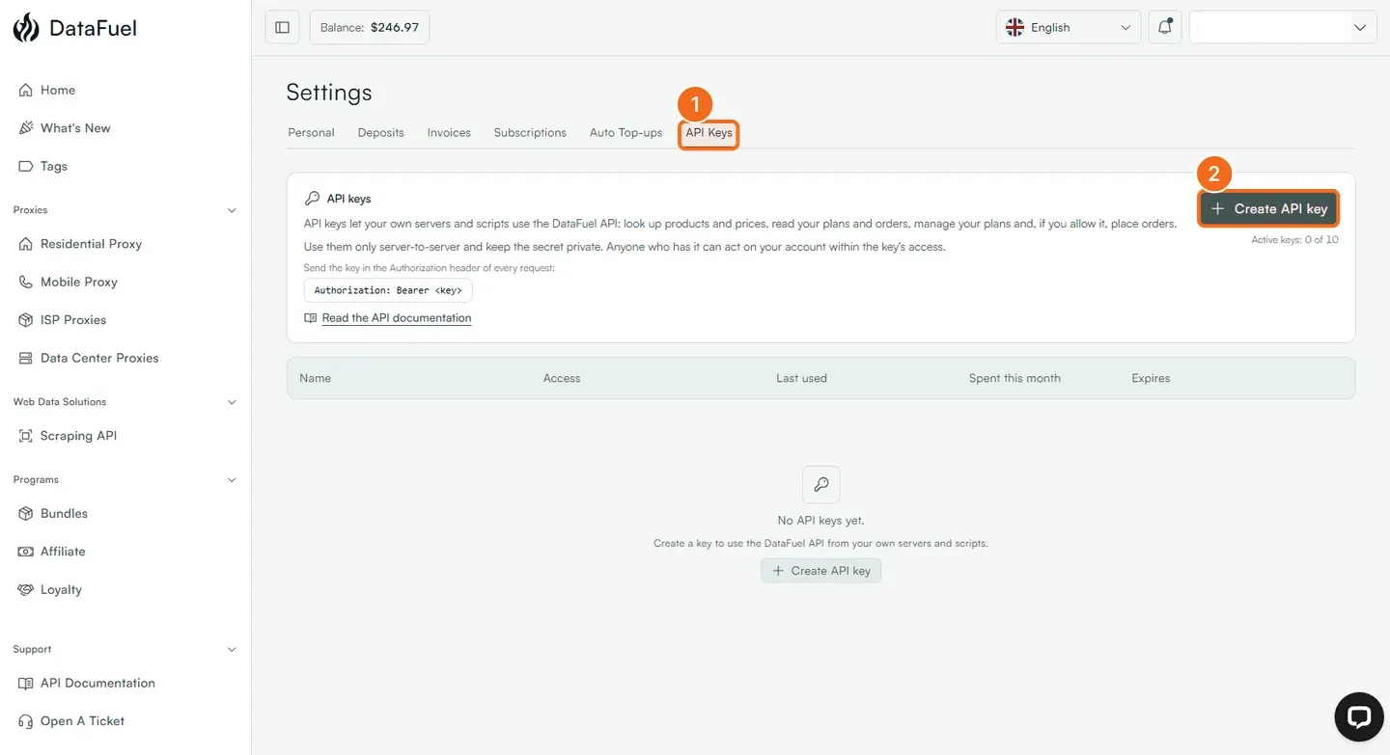
Task: Click the Data Center Proxies server icon
Action: coord(26,358)
